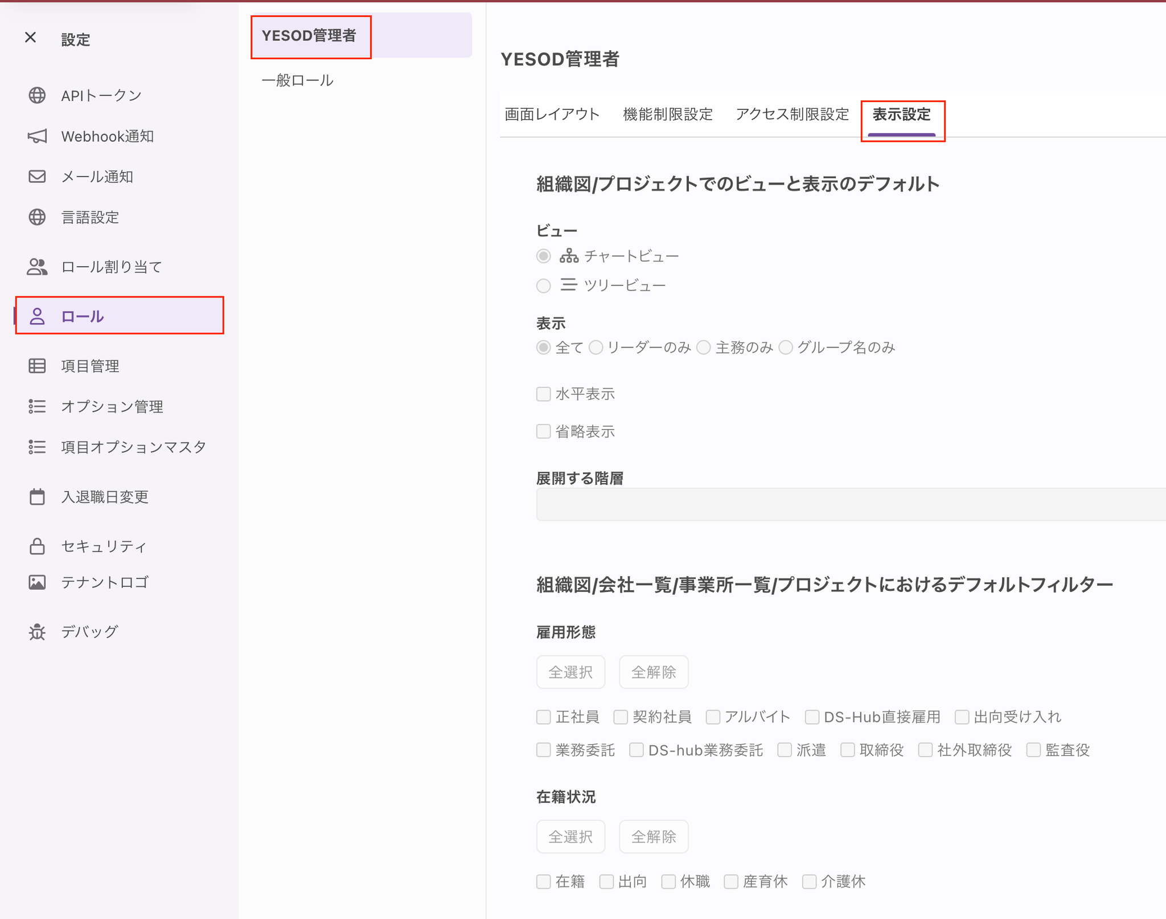1166x919 pixels.
Task: Open the 展開する階層 field
Action: [851, 504]
